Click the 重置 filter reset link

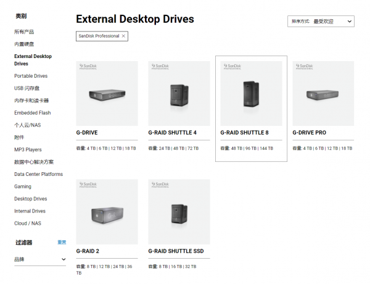pos(62,243)
